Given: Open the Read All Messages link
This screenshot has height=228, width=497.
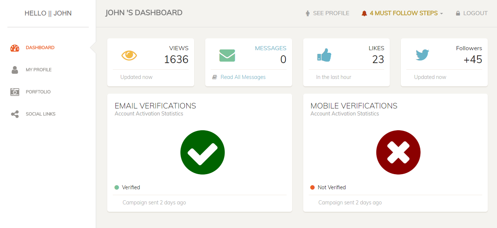Looking at the screenshot, I should point(243,77).
